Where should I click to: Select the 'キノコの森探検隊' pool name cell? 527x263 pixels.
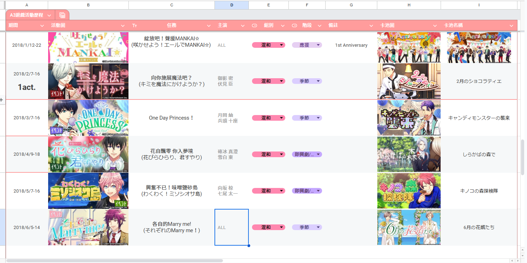point(479,191)
